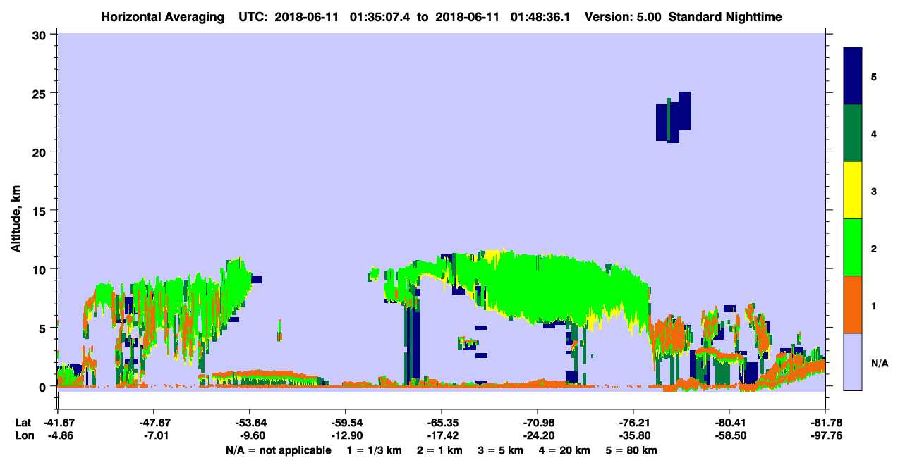This screenshot has width=917, height=470.
Task: Click the 'Standard Nighttime' label
Action: pos(724,17)
